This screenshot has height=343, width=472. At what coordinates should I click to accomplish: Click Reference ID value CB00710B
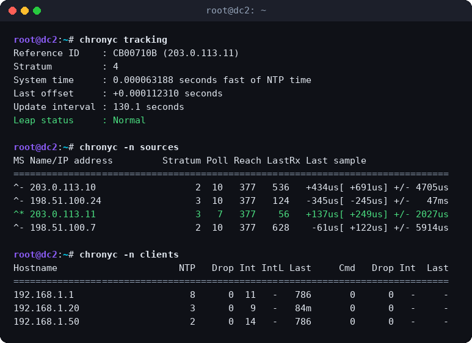tap(135, 53)
